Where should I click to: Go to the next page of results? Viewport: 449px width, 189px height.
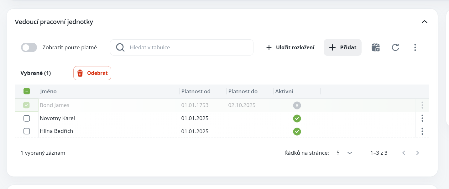click(417, 153)
